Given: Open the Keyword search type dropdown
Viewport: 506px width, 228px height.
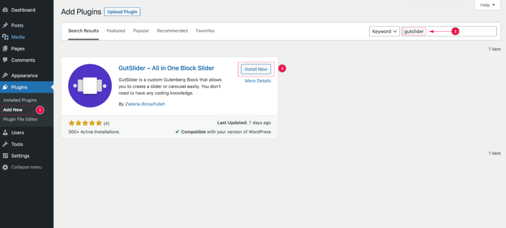Looking at the screenshot, I should click(384, 32).
